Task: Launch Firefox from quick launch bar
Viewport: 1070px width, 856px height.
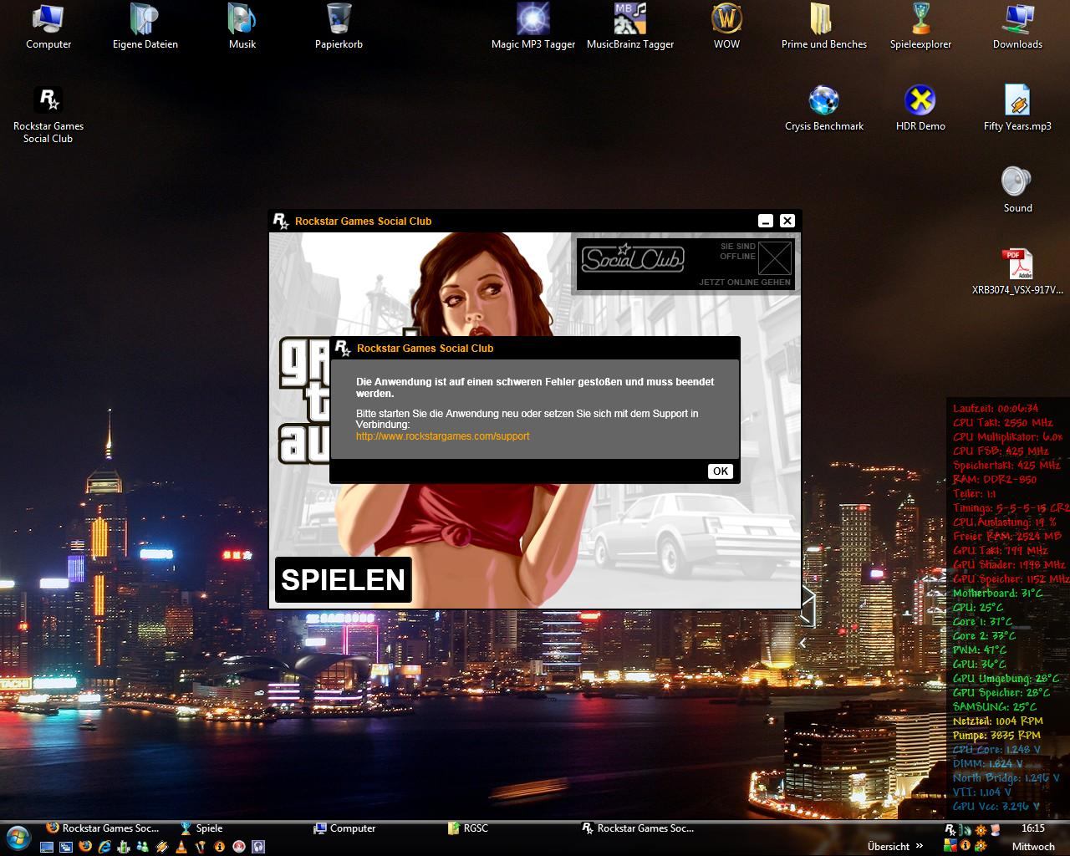Action: [x=85, y=846]
